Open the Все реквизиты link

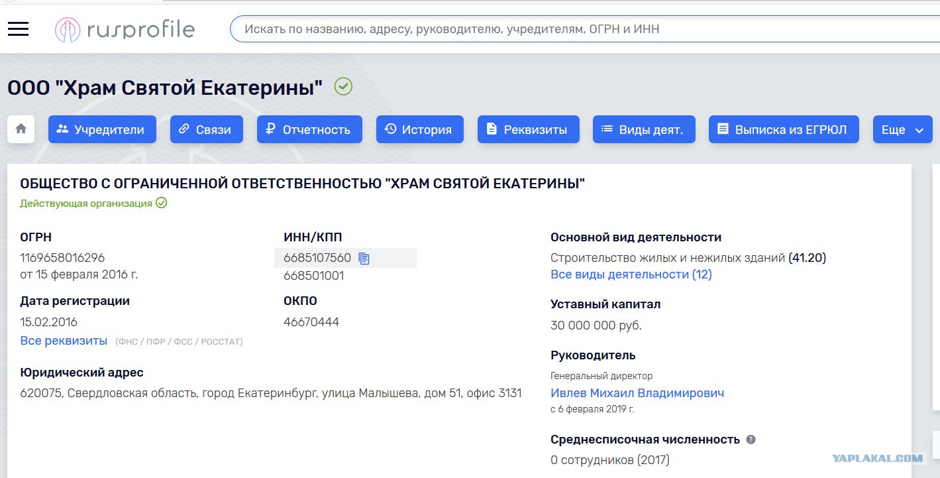coord(64,341)
